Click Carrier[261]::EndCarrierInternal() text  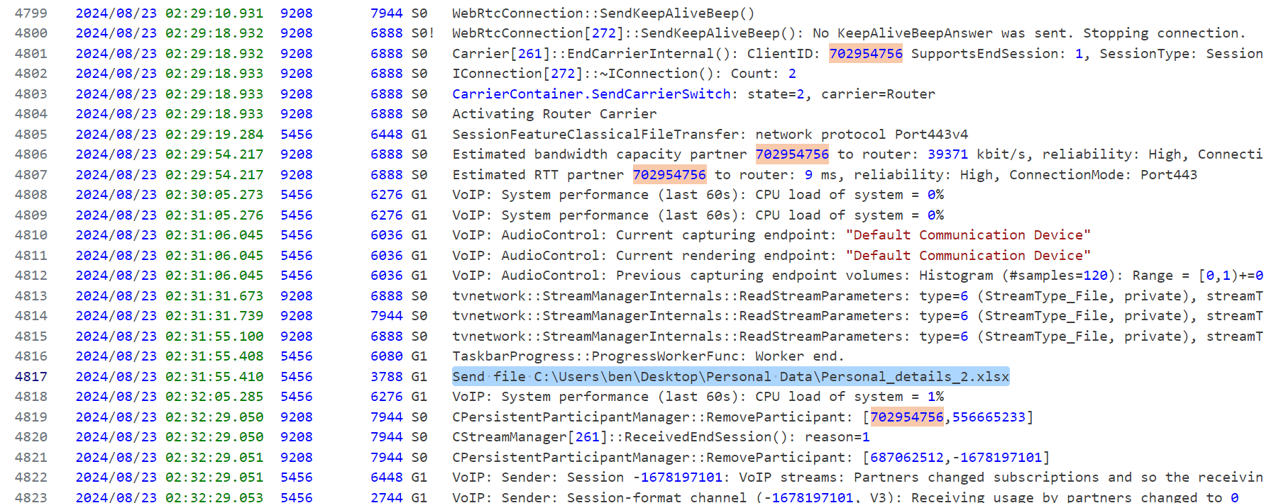(591, 54)
